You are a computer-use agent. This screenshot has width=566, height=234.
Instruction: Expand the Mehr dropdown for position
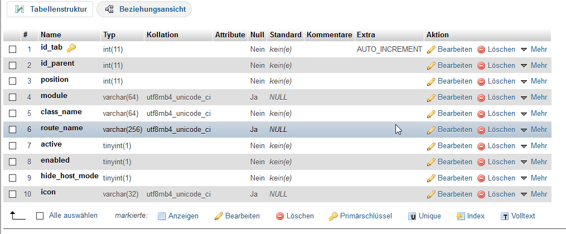click(x=534, y=81)
